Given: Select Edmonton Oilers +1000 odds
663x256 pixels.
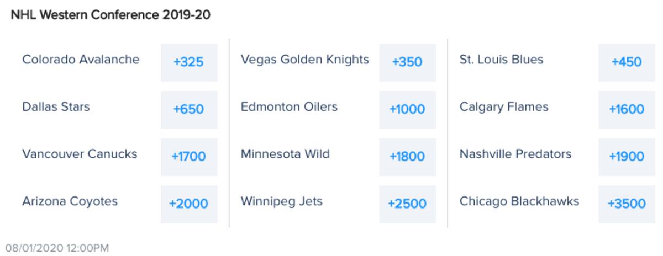Looking at the screenshot, I should 407,109.
